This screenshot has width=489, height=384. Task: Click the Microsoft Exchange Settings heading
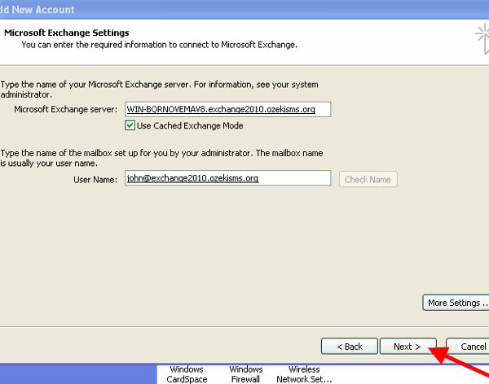pos(67,33)
